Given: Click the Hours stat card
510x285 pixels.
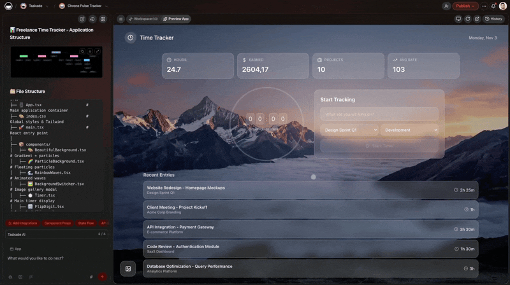Looking at the screenshot, I should (198, 66).
